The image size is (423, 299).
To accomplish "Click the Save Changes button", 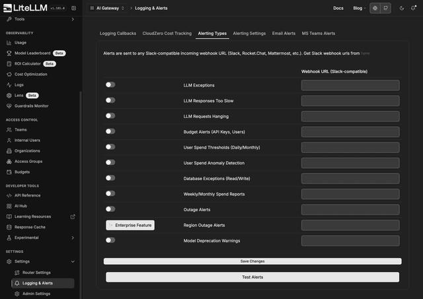I will [x=252, y=261].
